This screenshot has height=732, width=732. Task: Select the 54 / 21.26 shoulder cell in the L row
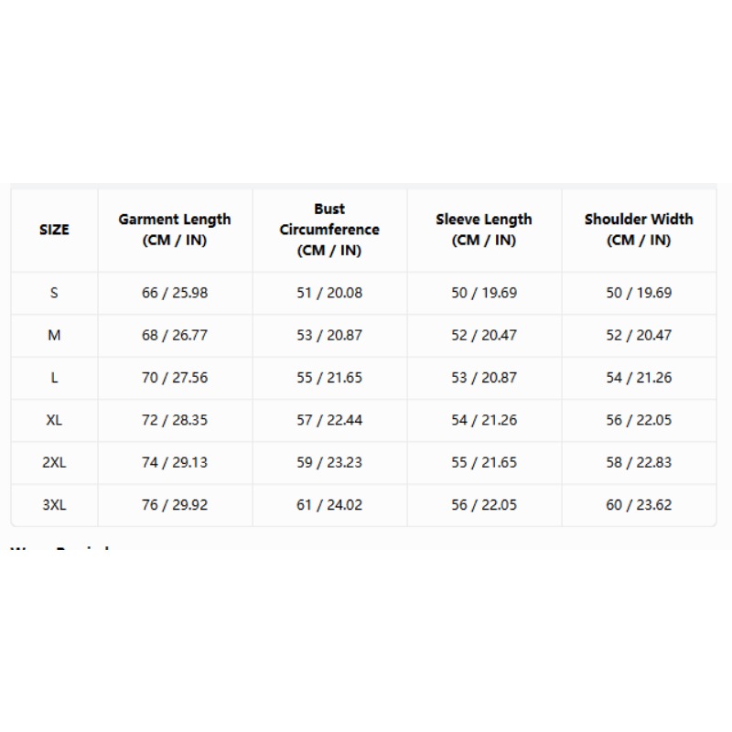(639, 378)
